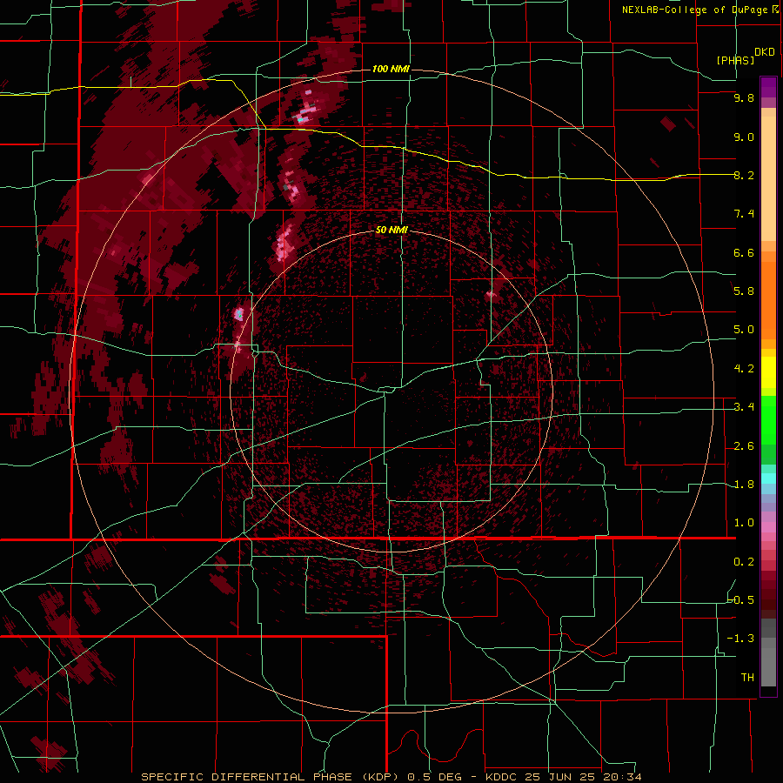Viewport: 783px width, 783px height.
Task: Click the 2.6 scale value
Action: pos(744,446)
